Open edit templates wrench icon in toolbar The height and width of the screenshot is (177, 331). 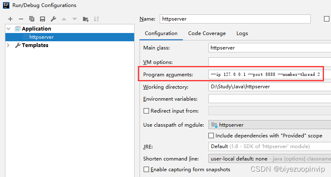coord(53,19)
